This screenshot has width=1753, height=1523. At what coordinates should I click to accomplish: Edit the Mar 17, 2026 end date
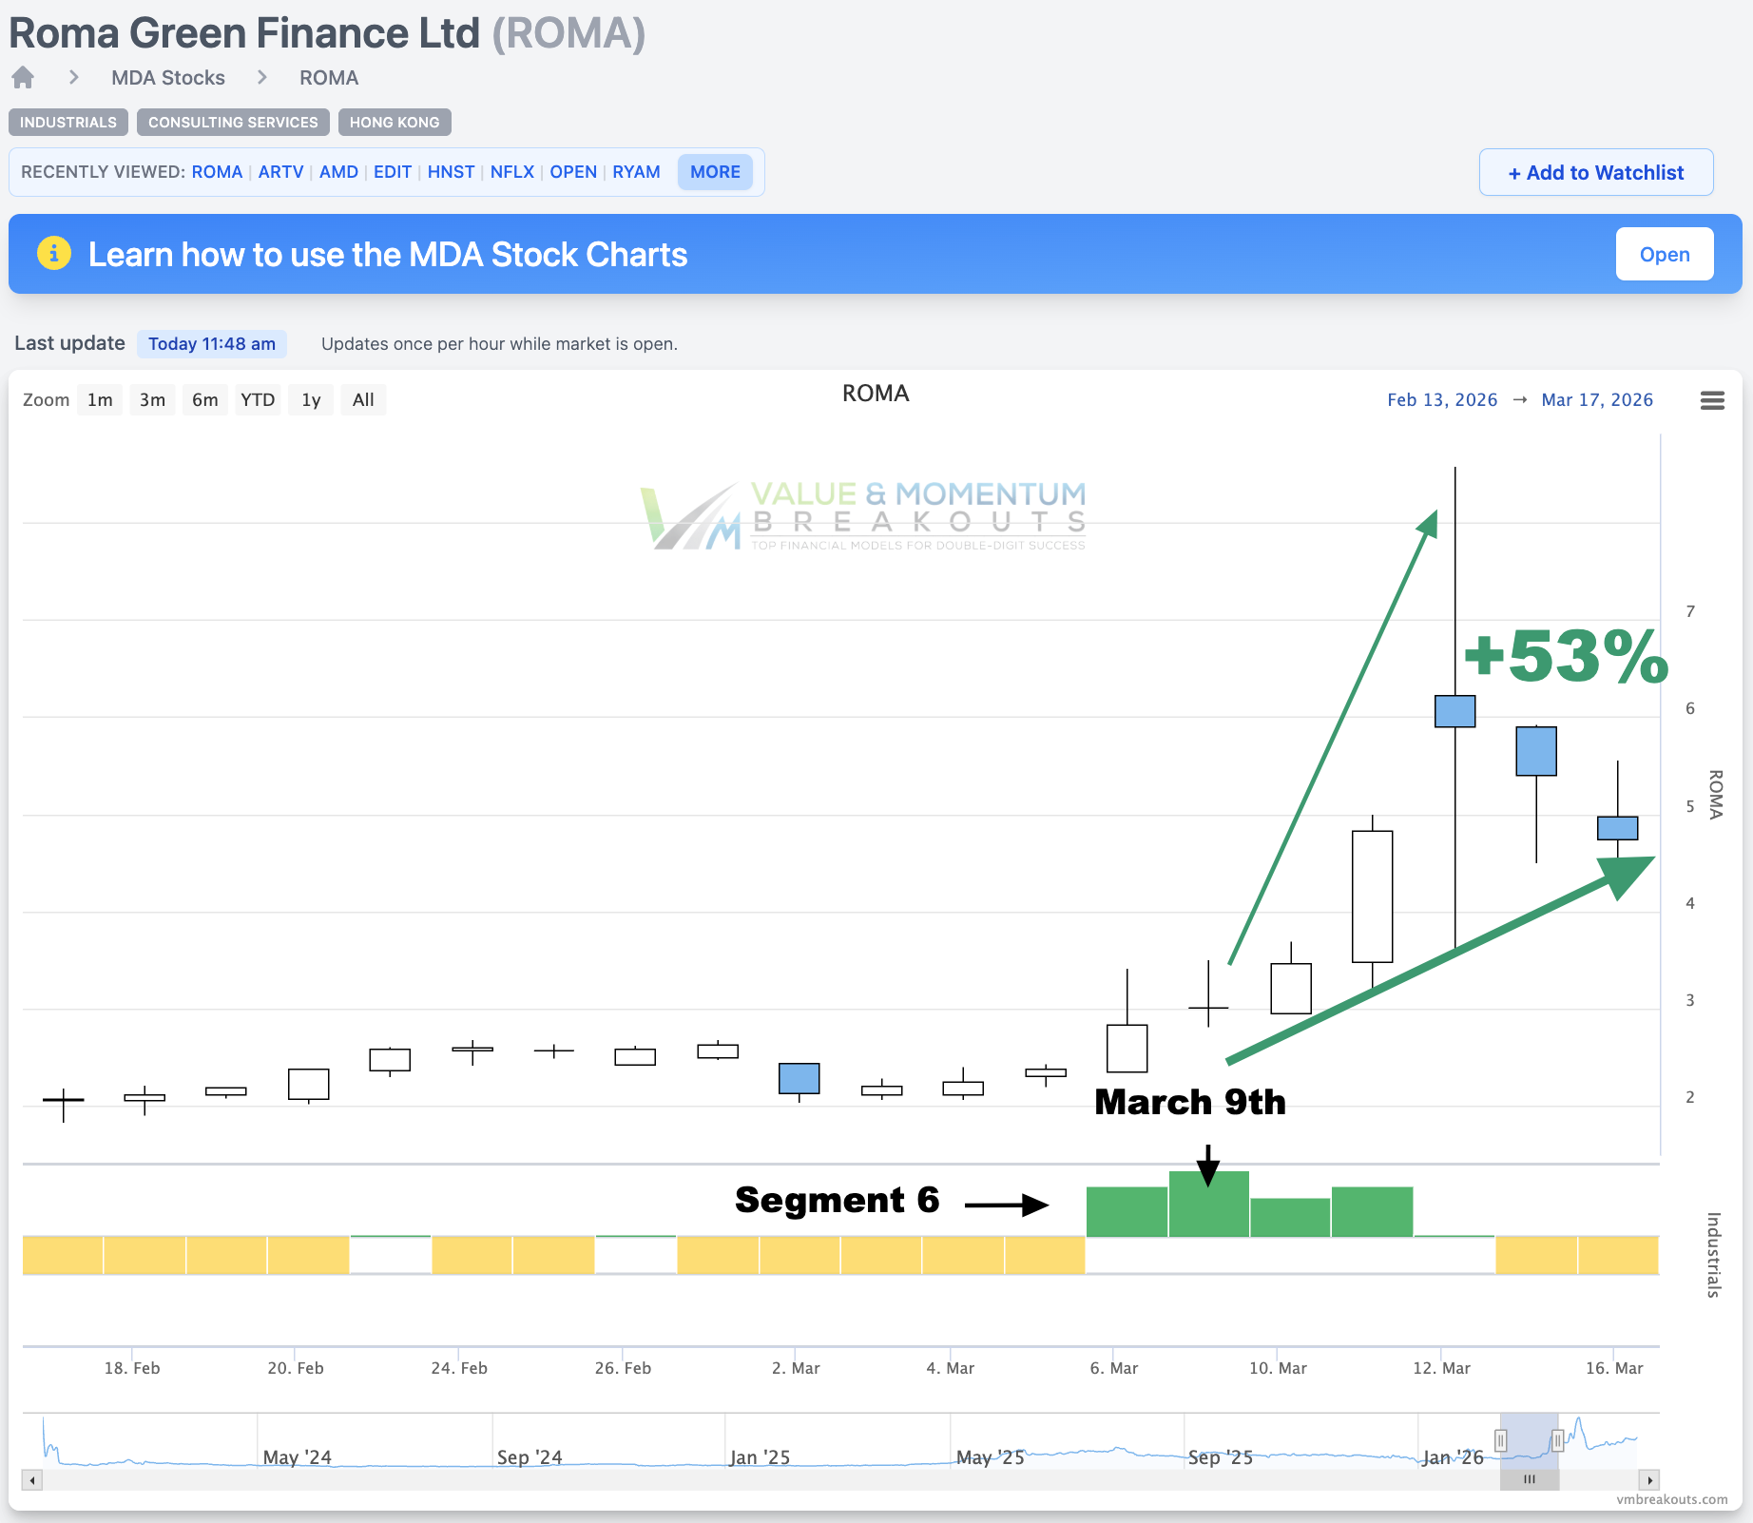click(x=1597, y=400)
